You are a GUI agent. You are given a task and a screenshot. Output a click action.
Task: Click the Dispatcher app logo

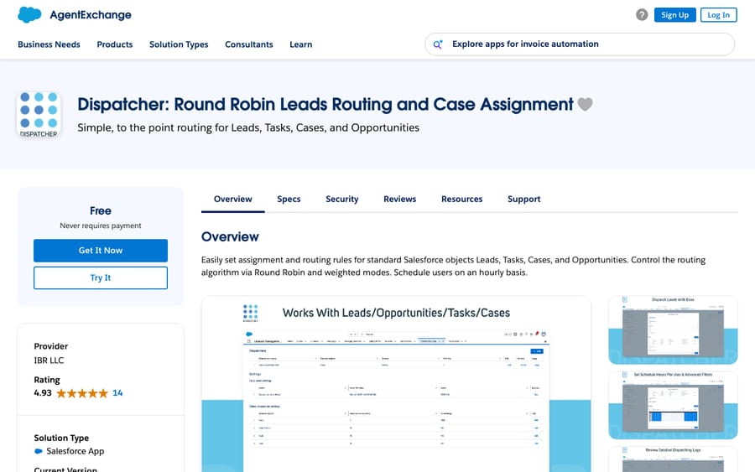pyautogui.click(x=39, y=115)
